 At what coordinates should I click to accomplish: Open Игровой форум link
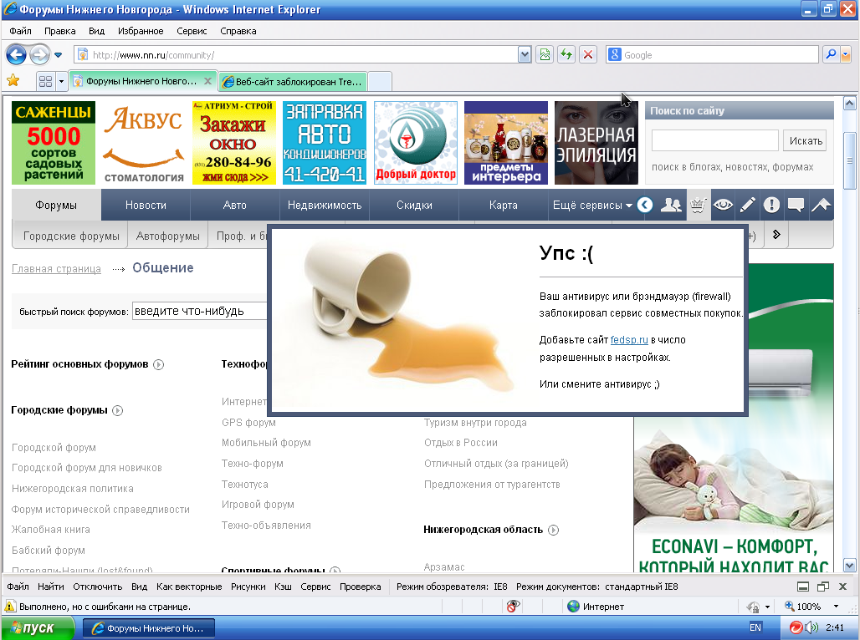258,505
